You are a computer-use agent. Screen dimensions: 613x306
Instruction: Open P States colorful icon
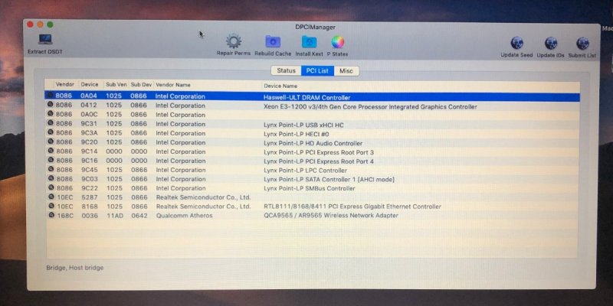pos(337,42)
